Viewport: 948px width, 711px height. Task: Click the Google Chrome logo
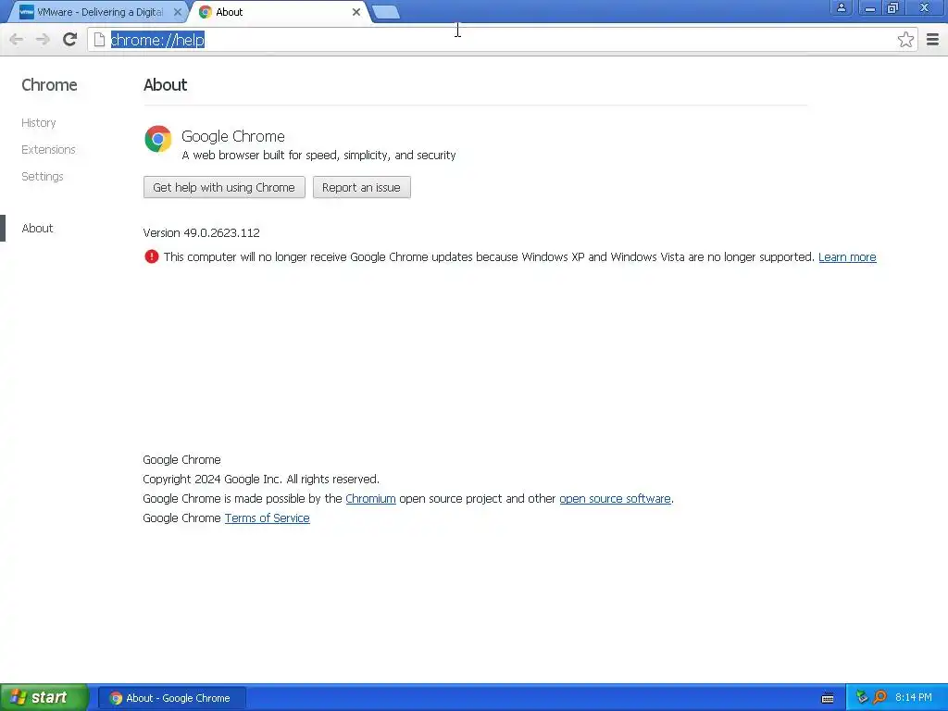point(157,139)
